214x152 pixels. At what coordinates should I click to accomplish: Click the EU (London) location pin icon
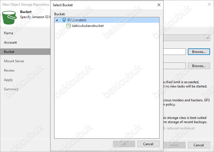click(x=64, y=20)
